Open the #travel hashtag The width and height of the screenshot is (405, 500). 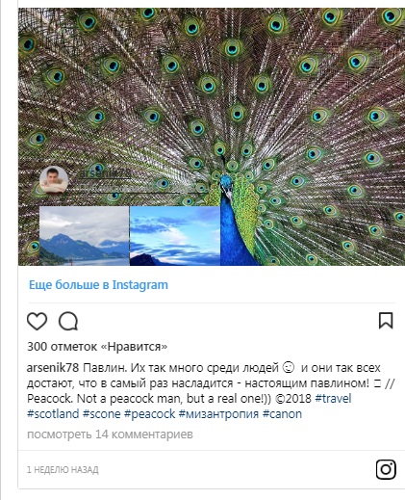tap(333, 399)
